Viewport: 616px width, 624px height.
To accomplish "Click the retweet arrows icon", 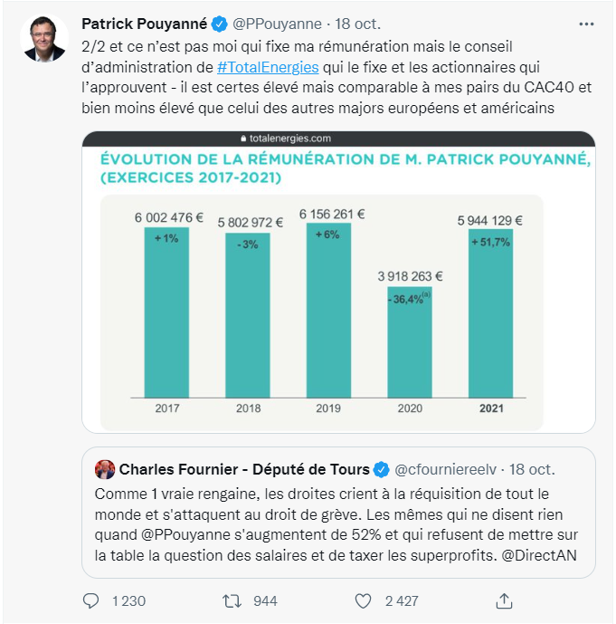I will [232, 601].
